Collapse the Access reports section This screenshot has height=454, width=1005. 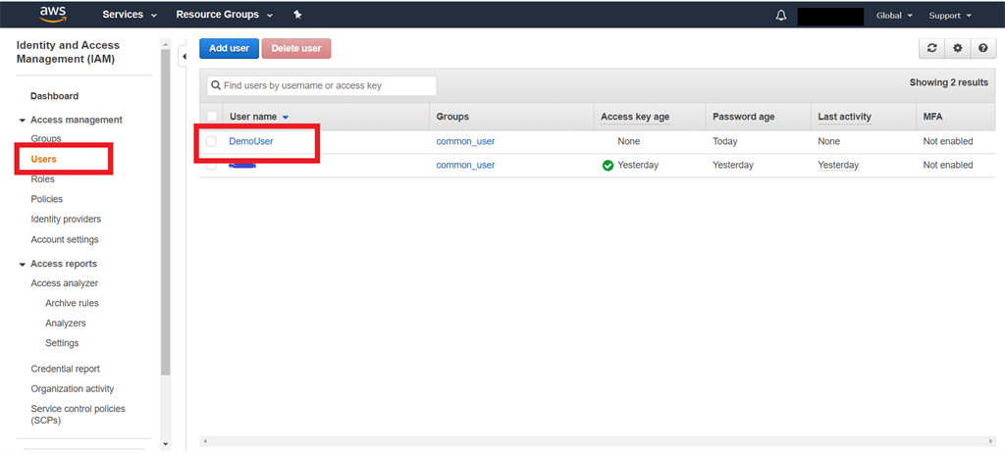coord(23,265)
